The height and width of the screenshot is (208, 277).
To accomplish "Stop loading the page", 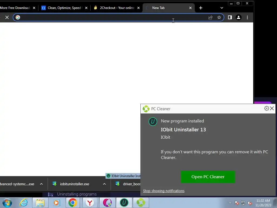I will (7, 17).
